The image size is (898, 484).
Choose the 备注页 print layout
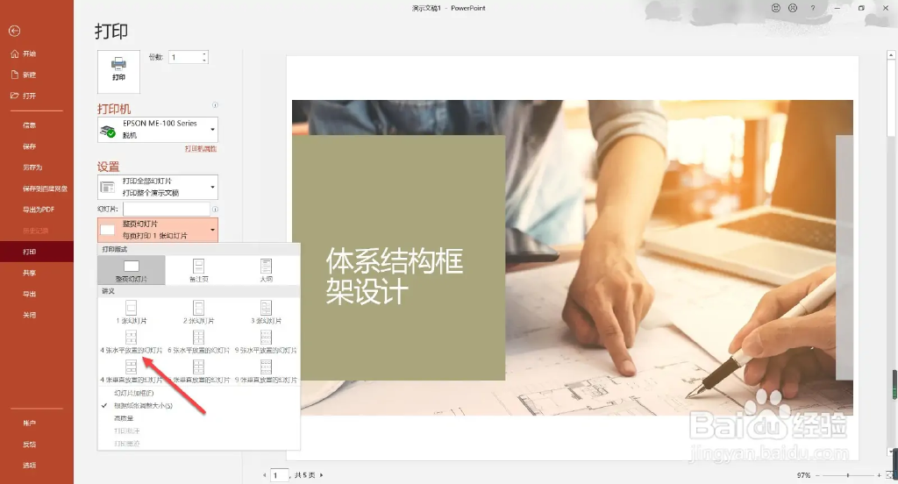[x=198, y=270]
